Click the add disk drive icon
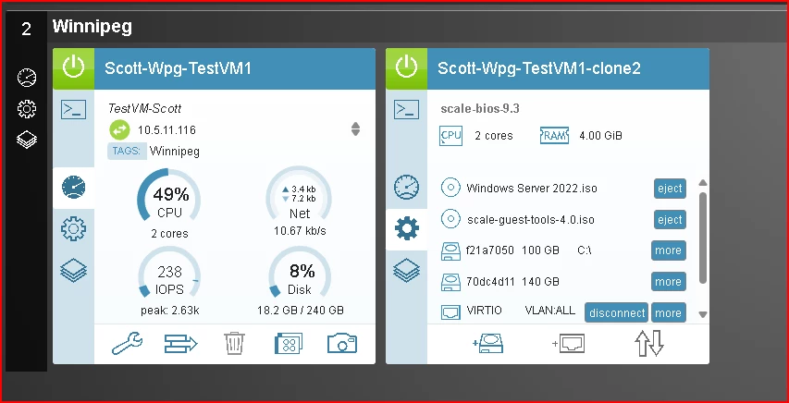The width and height of the screenshot is (789, 403). (x=487, y=344)
